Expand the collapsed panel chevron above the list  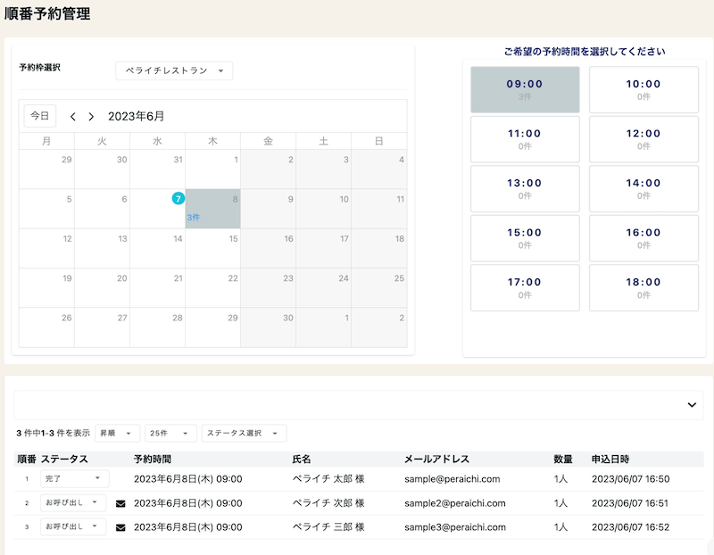(x=692, y=404)
